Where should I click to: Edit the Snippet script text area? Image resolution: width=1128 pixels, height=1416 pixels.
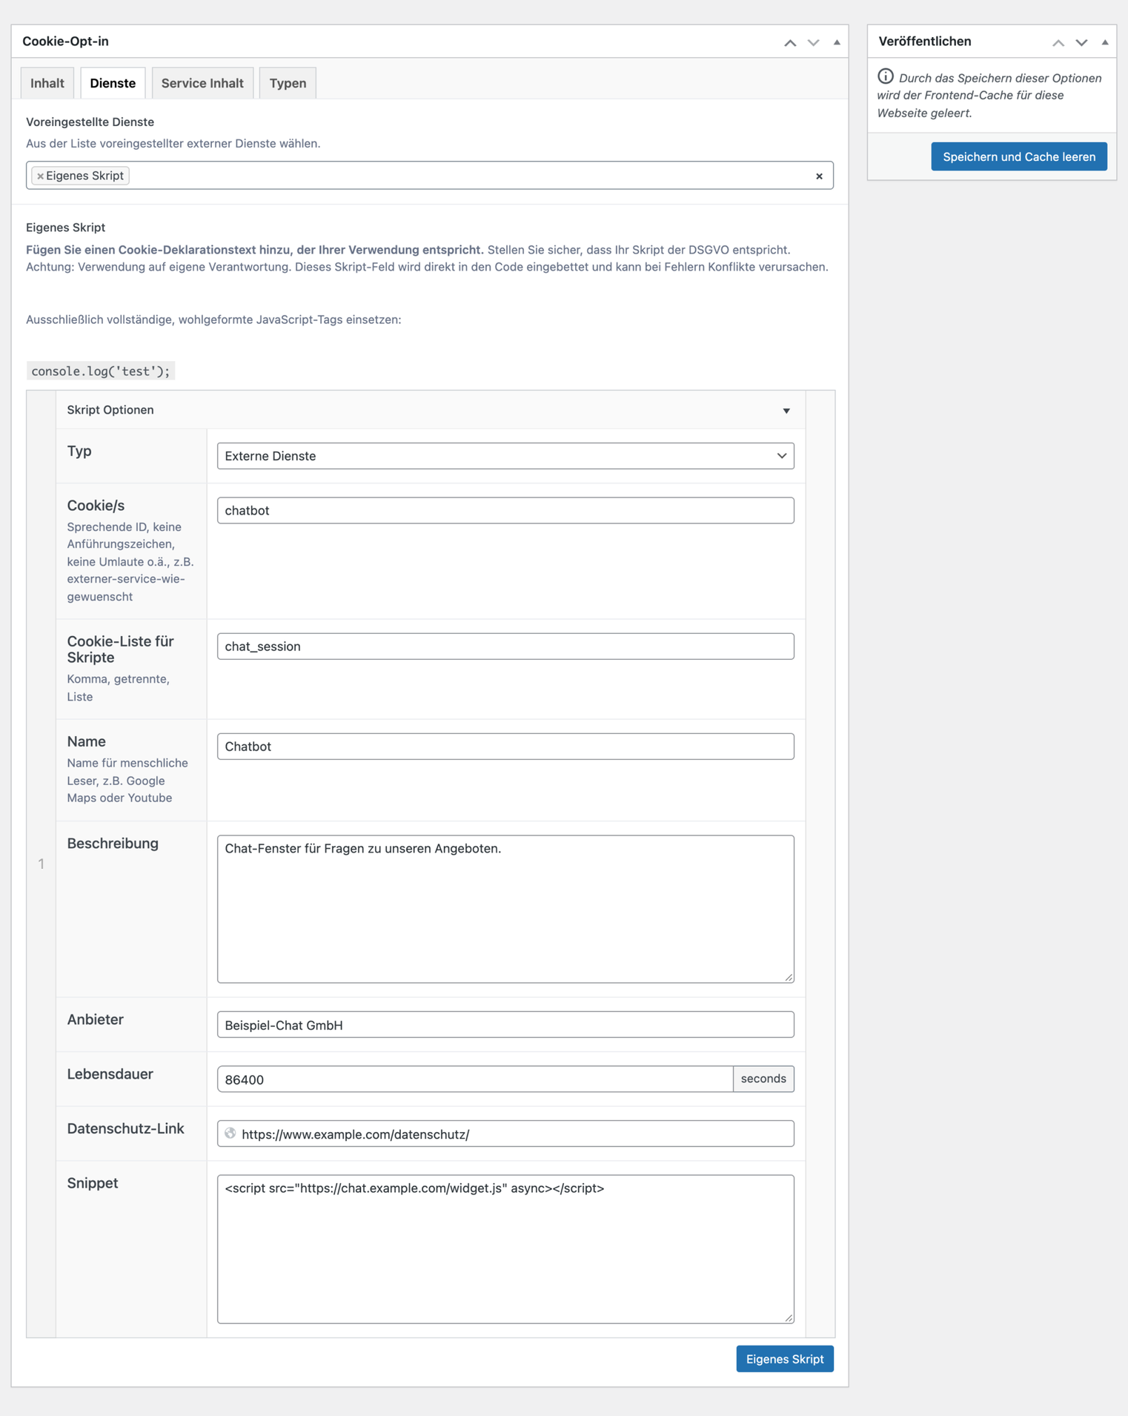pyautogui.click(x=505, y=1249)
